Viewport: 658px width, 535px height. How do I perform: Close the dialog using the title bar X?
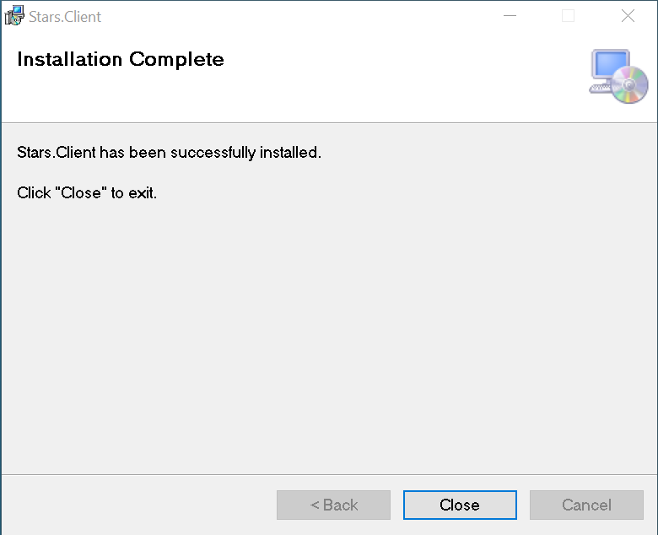[628, 16]
